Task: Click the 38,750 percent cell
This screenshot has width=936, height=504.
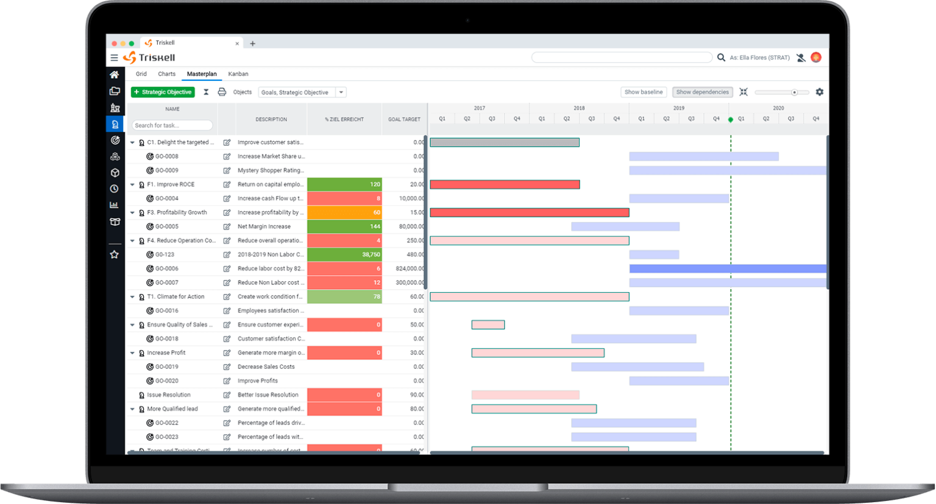Action: [344, 254]
